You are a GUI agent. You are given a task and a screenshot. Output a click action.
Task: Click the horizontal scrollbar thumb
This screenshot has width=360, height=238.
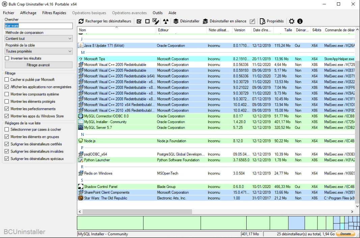tap(137, 212)
